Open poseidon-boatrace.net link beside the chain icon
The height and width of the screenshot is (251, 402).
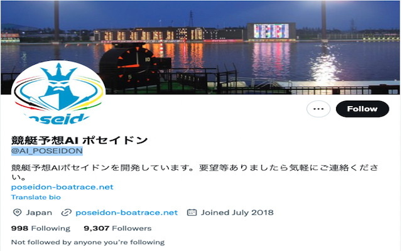[127, 213]
